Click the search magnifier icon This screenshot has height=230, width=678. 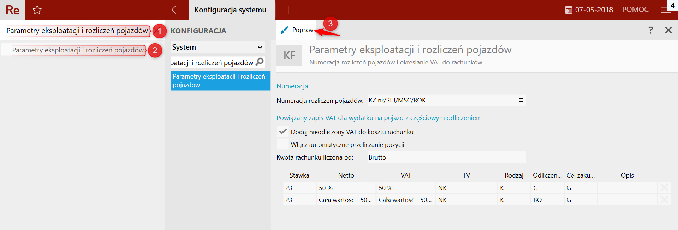point(260,62)
